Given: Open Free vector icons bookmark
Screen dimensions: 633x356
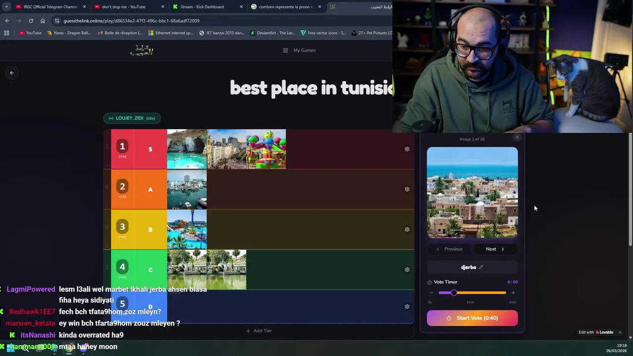Looking at the screenshot, I should point(323,33).
